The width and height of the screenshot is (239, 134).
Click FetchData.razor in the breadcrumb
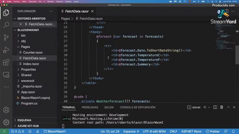(x=91, y=19)
